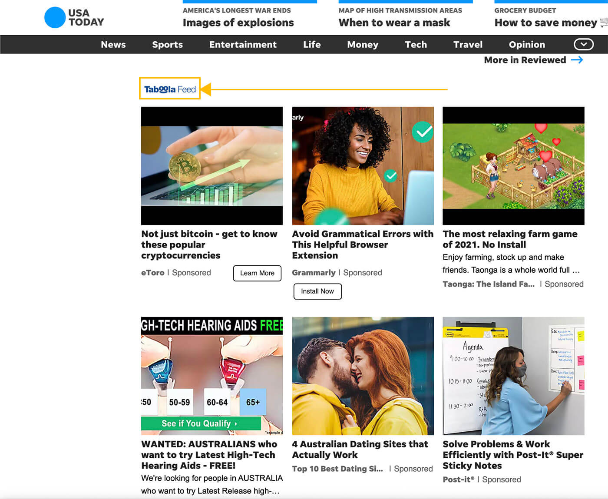Open the Travel section

[468, 45]
